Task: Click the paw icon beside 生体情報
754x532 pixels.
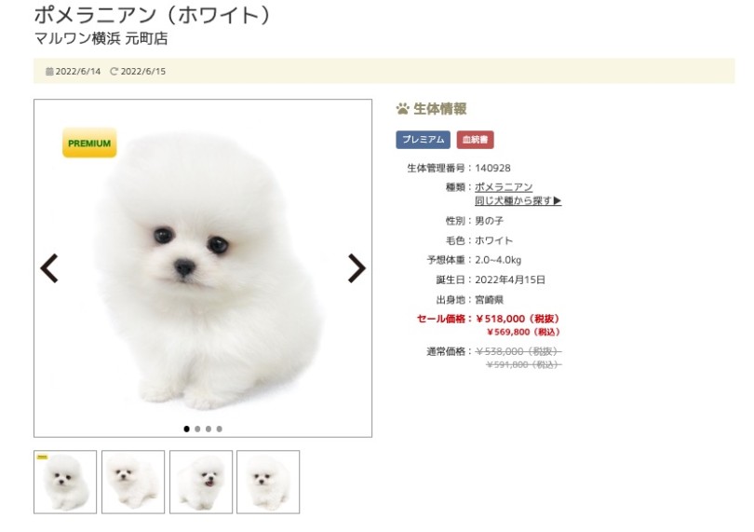Action: (x=402, y=109)
